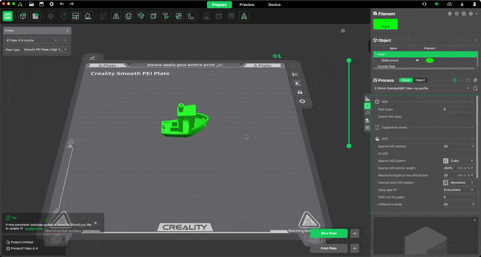Click the Update Now link
The height and width of the screenshot is (257, 481).
34,229
